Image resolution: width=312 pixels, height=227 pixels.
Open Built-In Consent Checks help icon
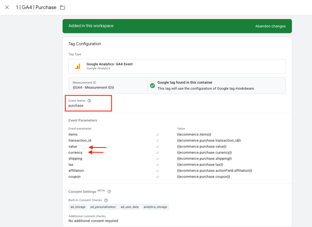point(106,200)
